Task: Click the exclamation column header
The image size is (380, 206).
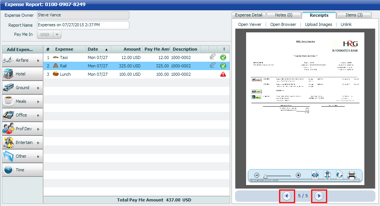Action: [x=224, y=49]
